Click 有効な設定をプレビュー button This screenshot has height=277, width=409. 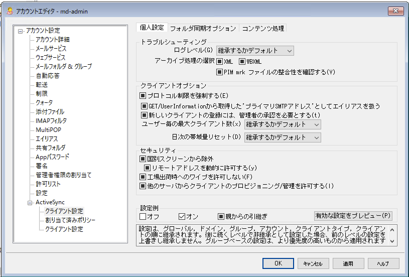(353, 216)
